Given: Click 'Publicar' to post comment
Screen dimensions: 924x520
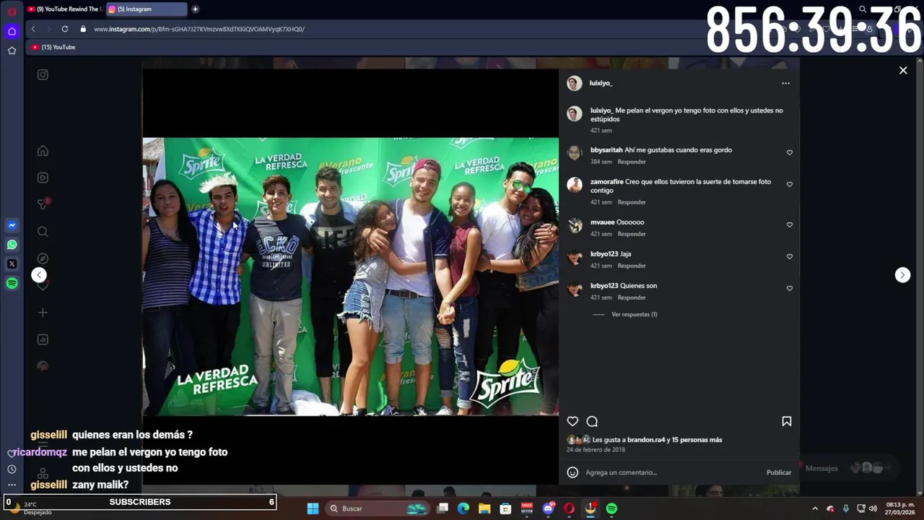Looking at the screenshot, I should pos(779,472).
